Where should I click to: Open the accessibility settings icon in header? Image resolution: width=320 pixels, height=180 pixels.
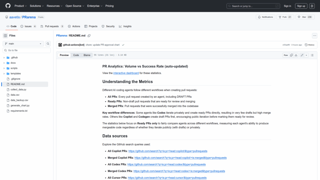click(312, 6)
